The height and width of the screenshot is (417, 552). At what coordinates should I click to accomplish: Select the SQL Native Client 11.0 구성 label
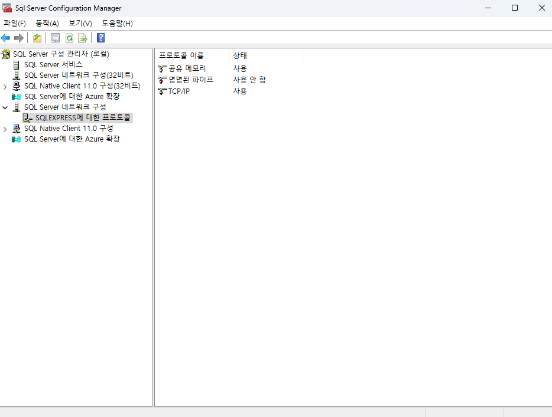pos(69,129)
